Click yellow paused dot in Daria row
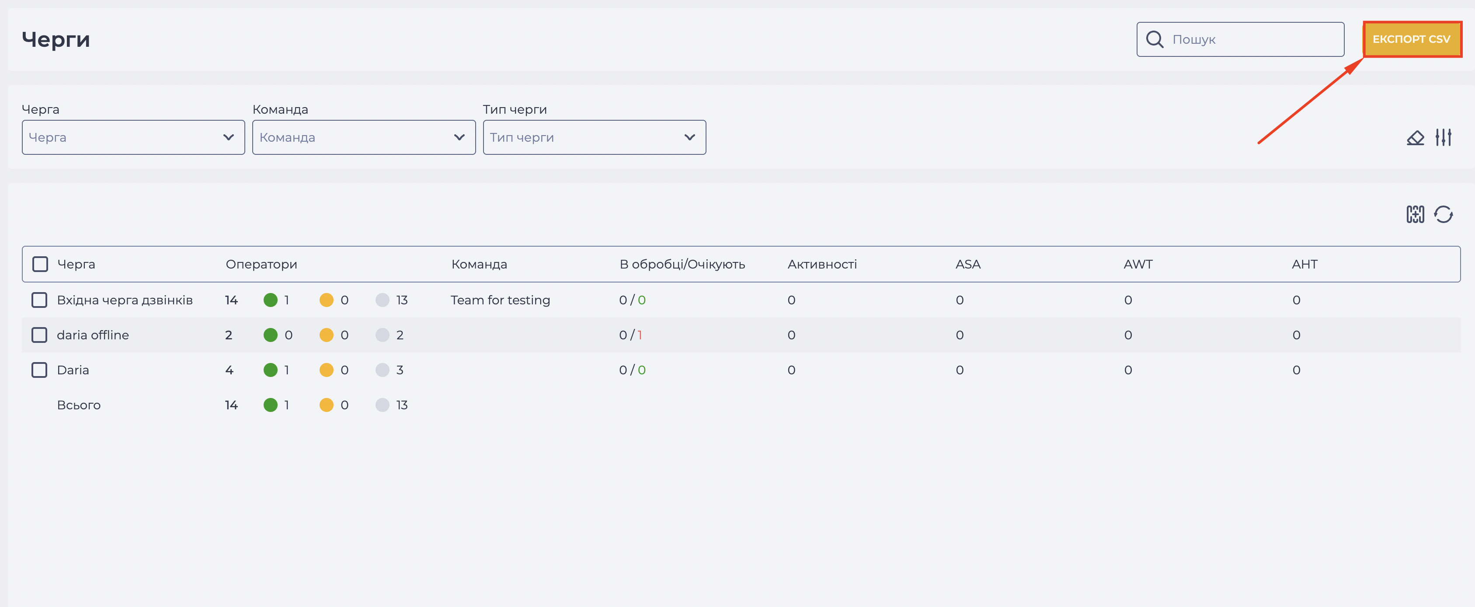1475x607 pixels. pyautogui.click(x=327, y=370)
